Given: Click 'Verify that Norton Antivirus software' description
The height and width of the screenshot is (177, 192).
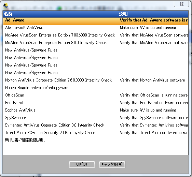Looking at the screenshot, I should 153,80.
